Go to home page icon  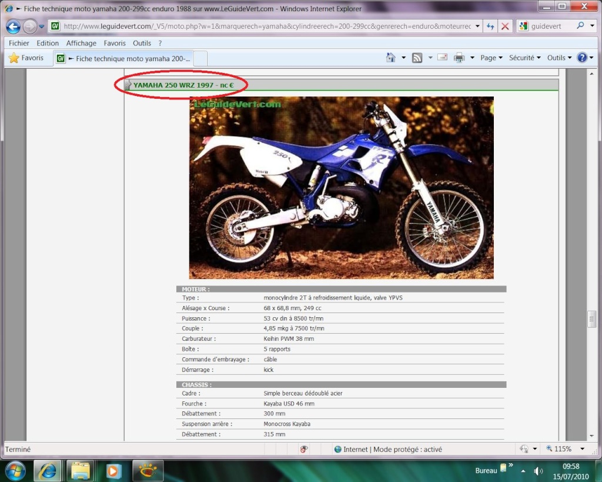point(390,58)
